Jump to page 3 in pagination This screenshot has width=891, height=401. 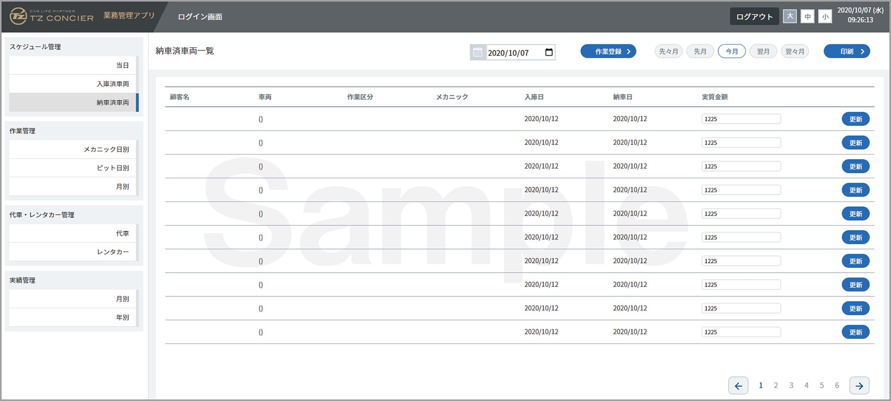791,385
